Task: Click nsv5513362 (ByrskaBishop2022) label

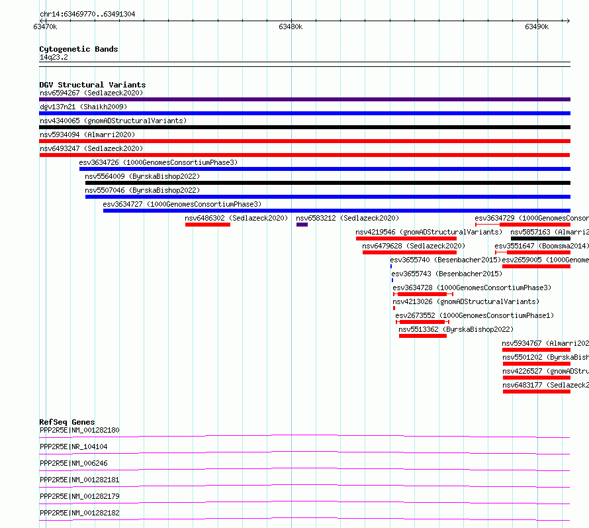Action: tap(456, 329)
